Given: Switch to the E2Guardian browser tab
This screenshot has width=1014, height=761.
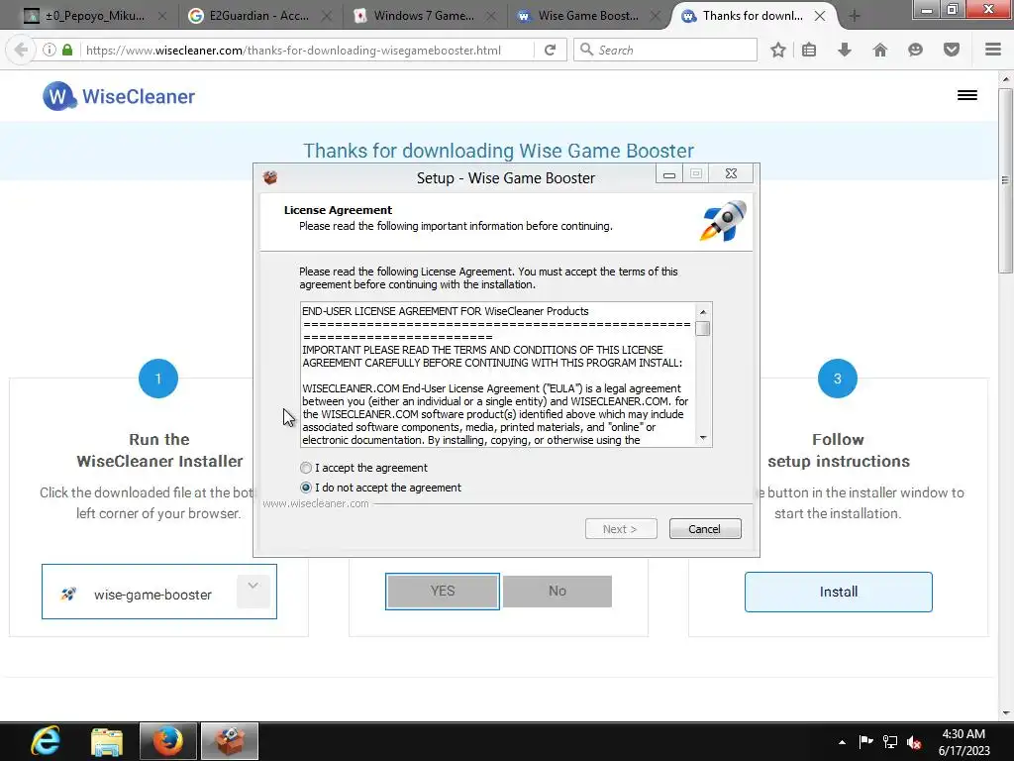Looking at the screenshot, I should [x=257, y=16].
